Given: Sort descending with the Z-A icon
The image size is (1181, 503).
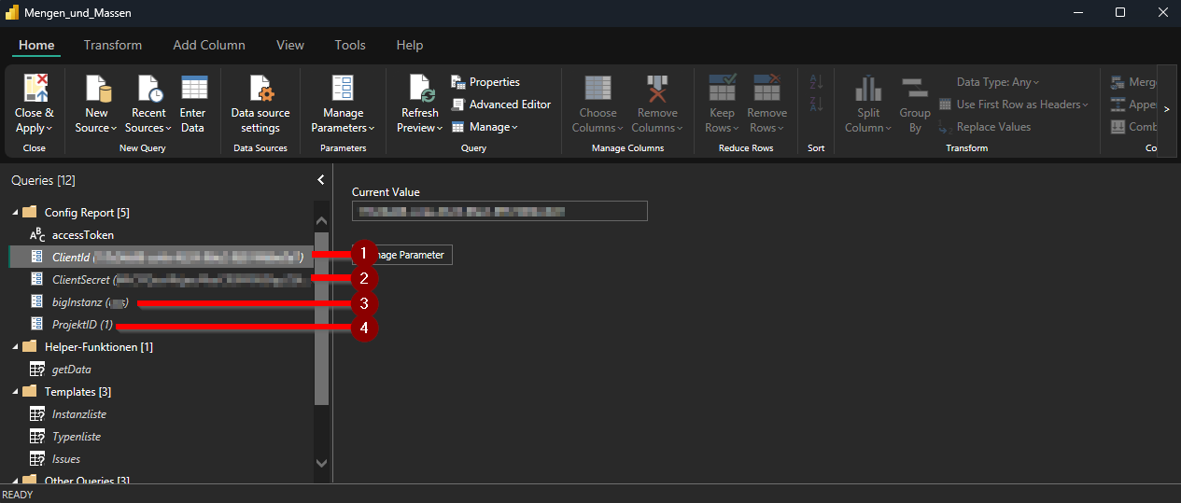Looking at the screenshot, I should 816,104.
